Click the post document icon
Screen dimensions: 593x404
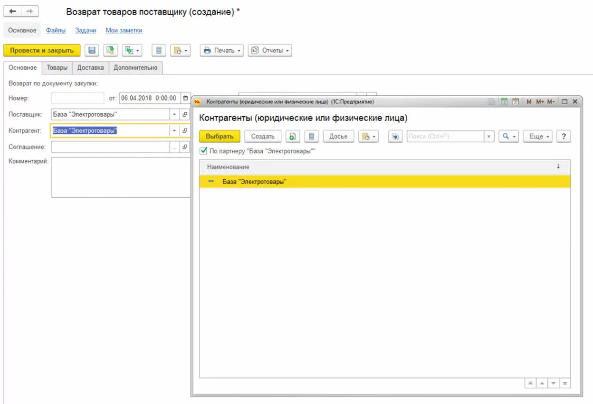pos(110,50)
